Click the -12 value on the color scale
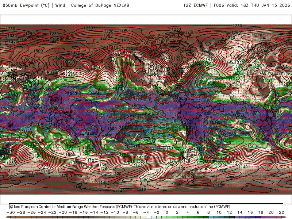The width and height of the screenshot is (292, 219). 104,212
